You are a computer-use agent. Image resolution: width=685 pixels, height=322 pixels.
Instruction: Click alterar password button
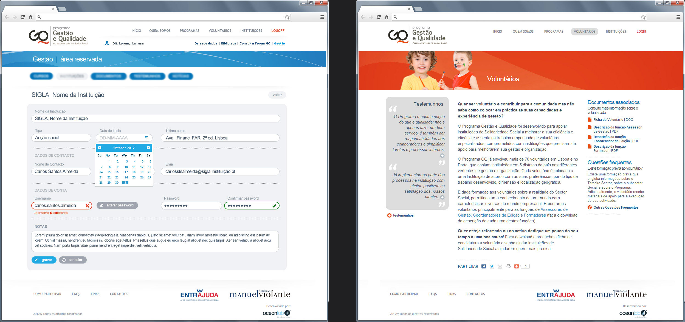coord(117,205)
